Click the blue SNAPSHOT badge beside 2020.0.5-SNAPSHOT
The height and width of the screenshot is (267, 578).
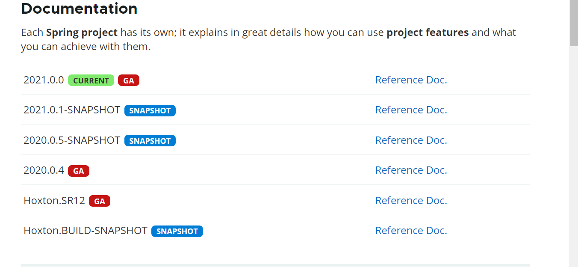[150, 141]
